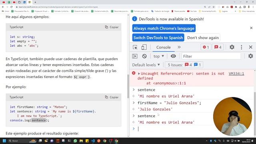Show more DevTools tabs with double chevron
256x144 pixels.
pyautogui.click(x=179, y=47)
